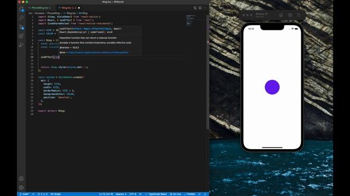Click the Ring symbol breadcrumb
Image resolution: width=350 pixels, height=196 pixels.
pyautogui.click(x=84, y=13)
